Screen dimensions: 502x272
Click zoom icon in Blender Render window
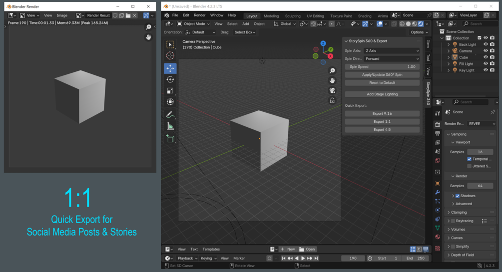coord(148,27)
